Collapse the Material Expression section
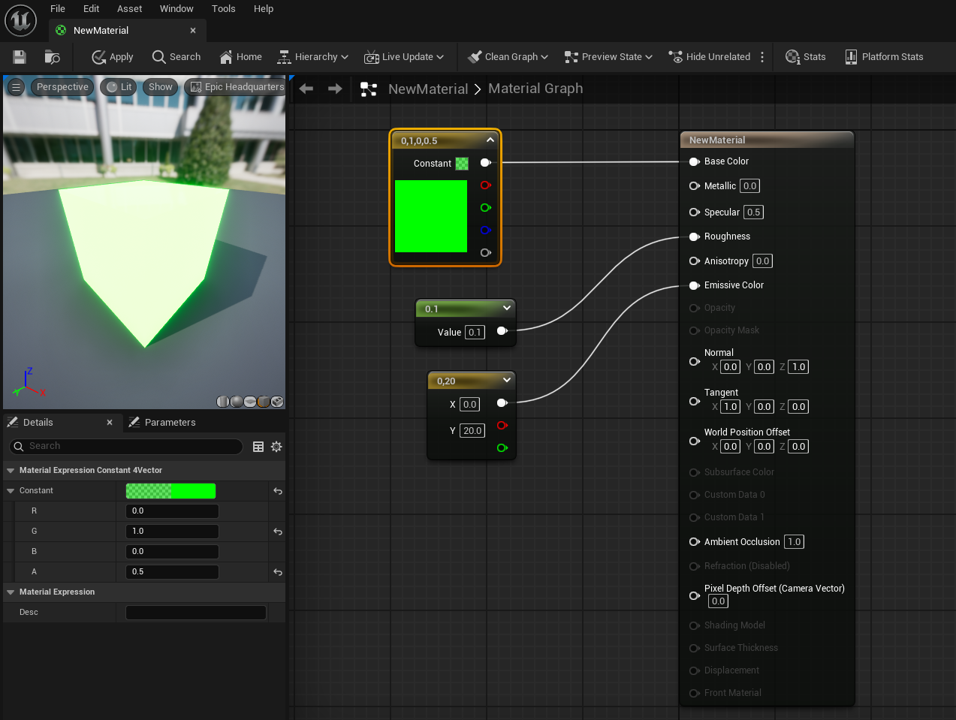Screen dimensions: 956x720 coord(11,592)
